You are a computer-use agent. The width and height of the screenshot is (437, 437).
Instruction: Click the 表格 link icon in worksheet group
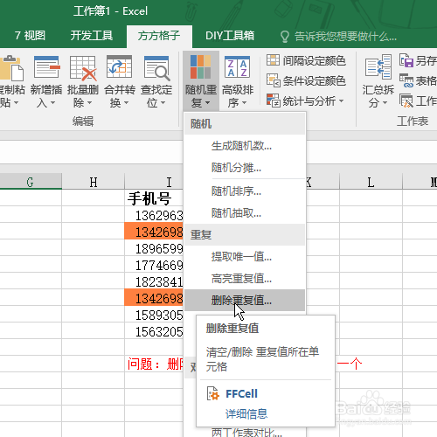pos(406,80)
